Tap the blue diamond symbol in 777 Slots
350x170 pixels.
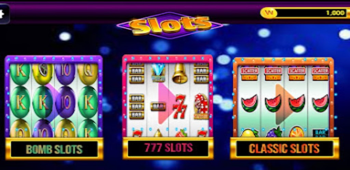point(158,72)
